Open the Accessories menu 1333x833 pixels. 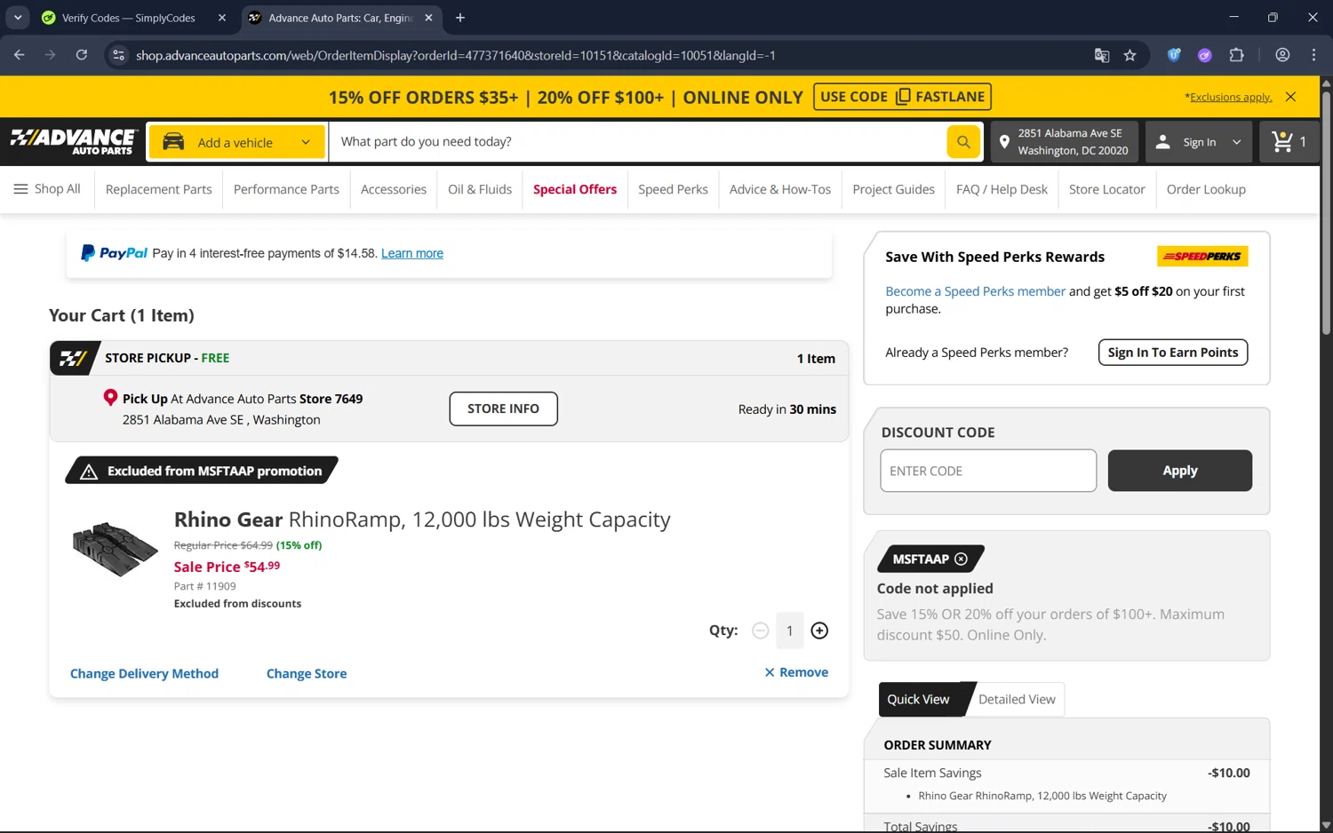[394, 189]
